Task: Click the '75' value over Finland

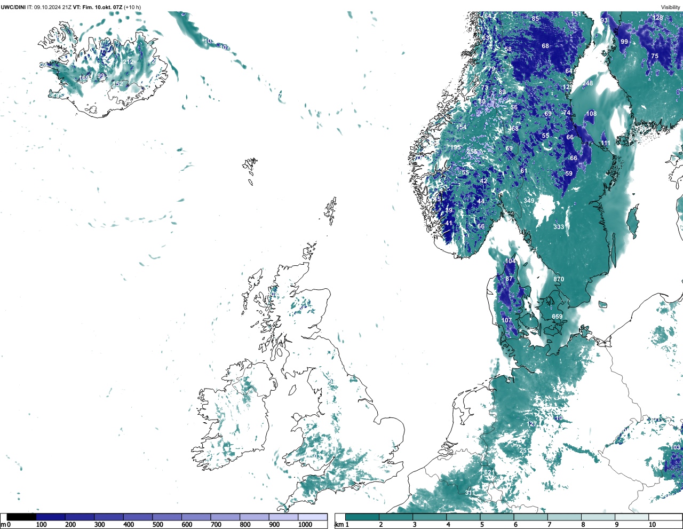Action: click(x=655, y=56)
